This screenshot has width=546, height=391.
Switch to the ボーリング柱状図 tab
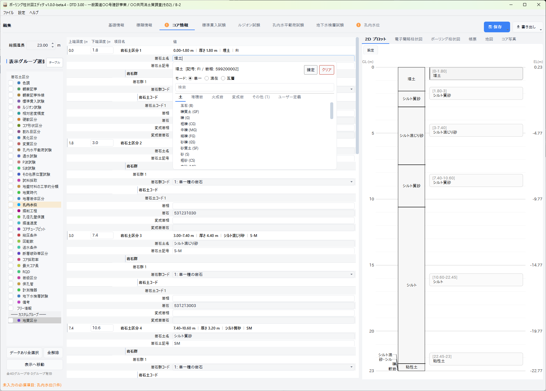pyautogui.click(x=445, y=39)
